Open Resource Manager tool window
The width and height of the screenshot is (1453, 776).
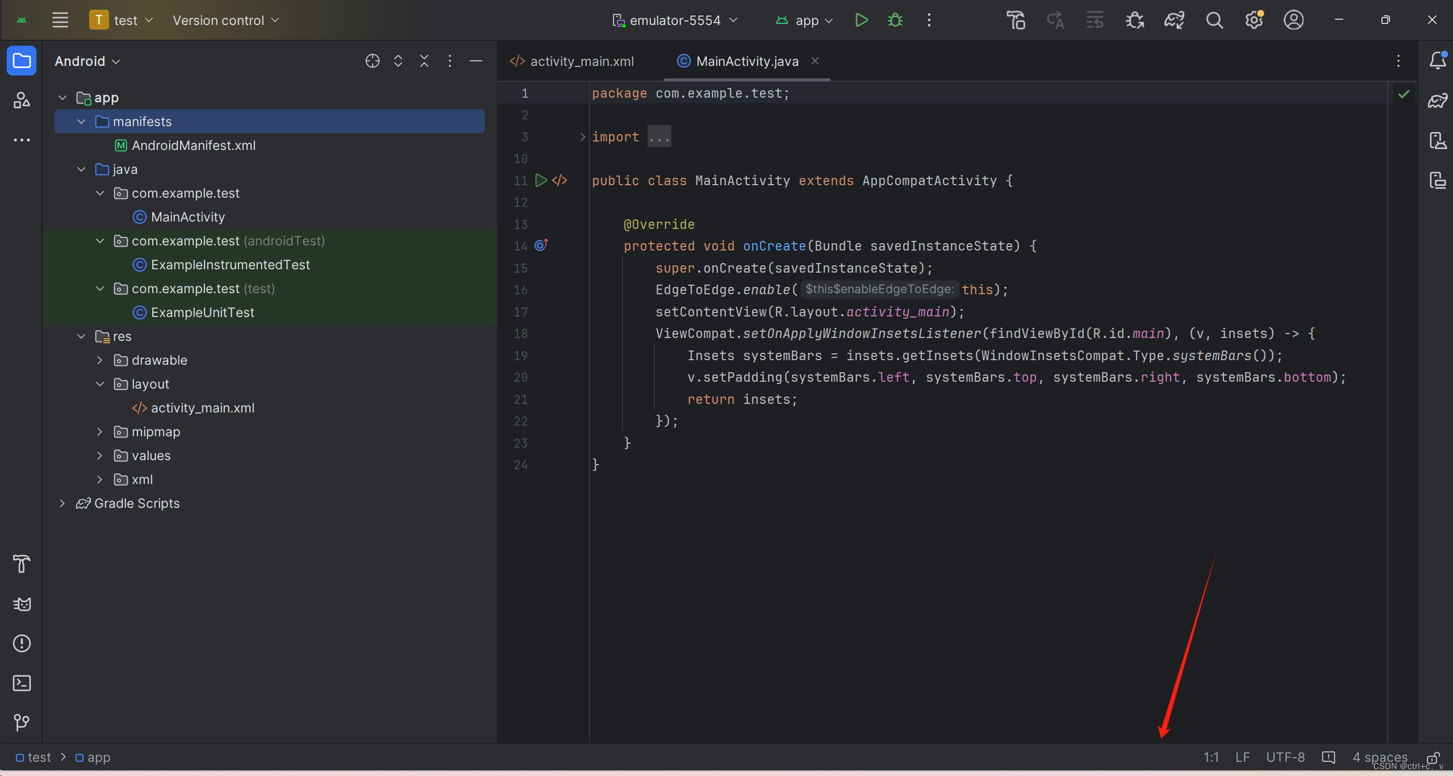point(22,100)
